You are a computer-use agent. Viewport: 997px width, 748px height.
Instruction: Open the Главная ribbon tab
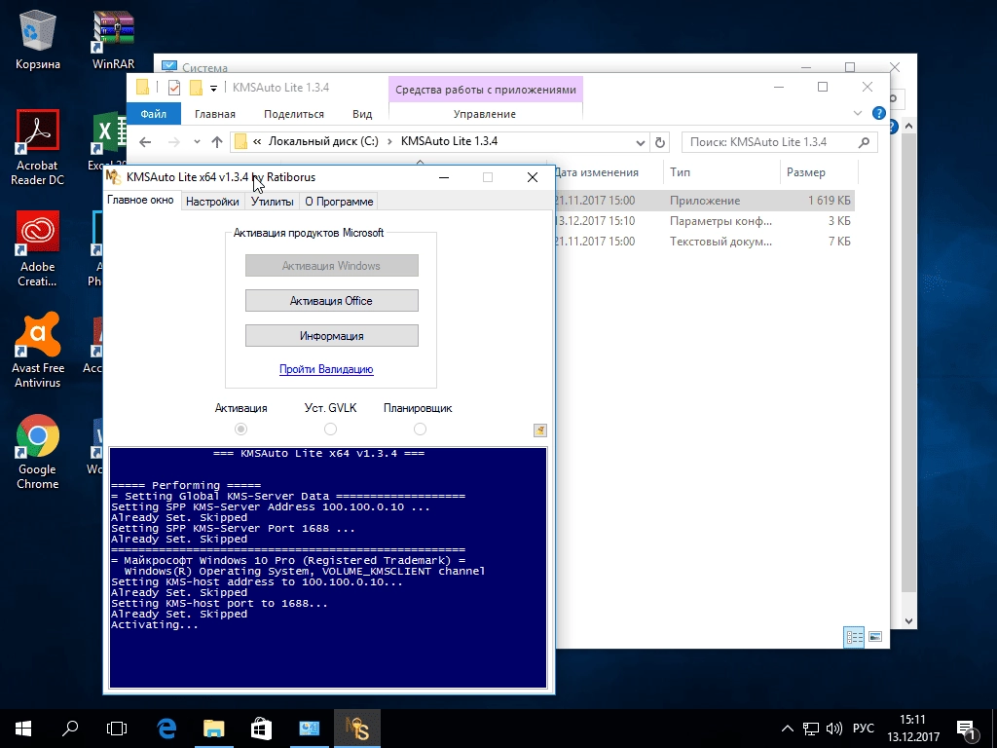(215, 114)
